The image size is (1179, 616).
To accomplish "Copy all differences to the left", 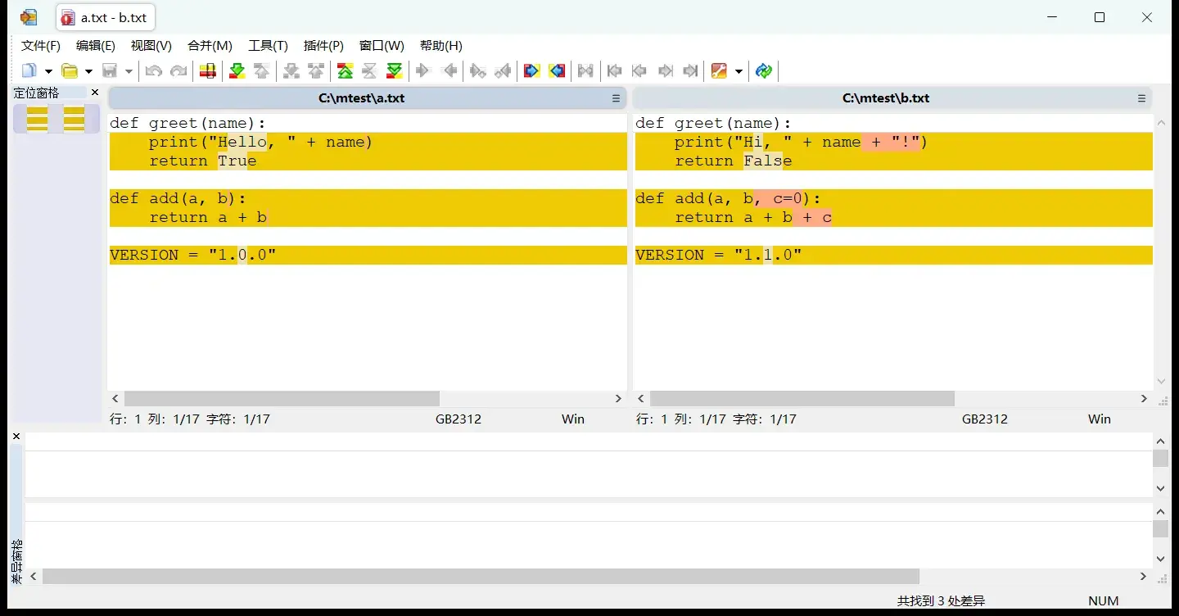I will (x=558, y=71).
